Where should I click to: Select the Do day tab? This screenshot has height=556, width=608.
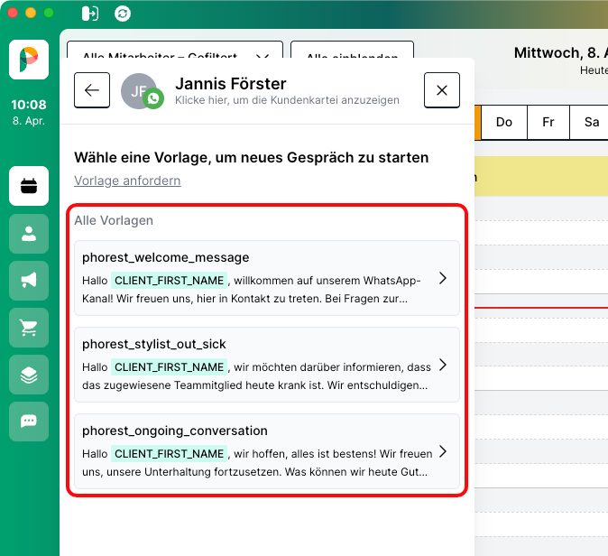pos(504,122)
